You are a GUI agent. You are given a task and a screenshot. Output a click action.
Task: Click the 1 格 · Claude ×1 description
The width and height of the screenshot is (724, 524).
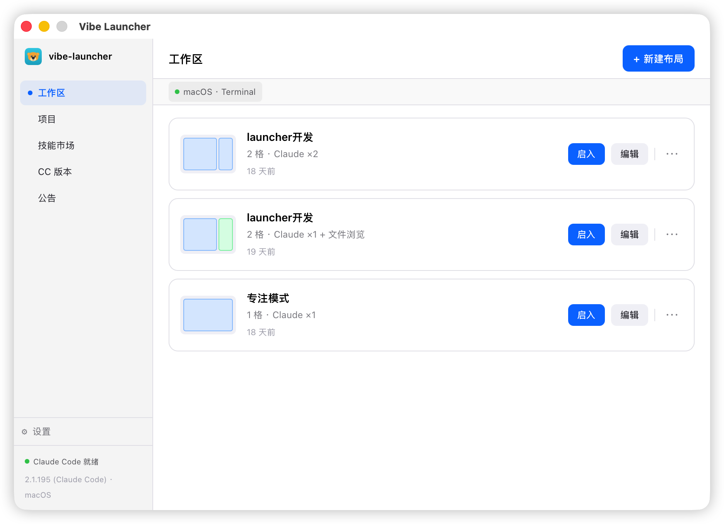click(281, 315)
